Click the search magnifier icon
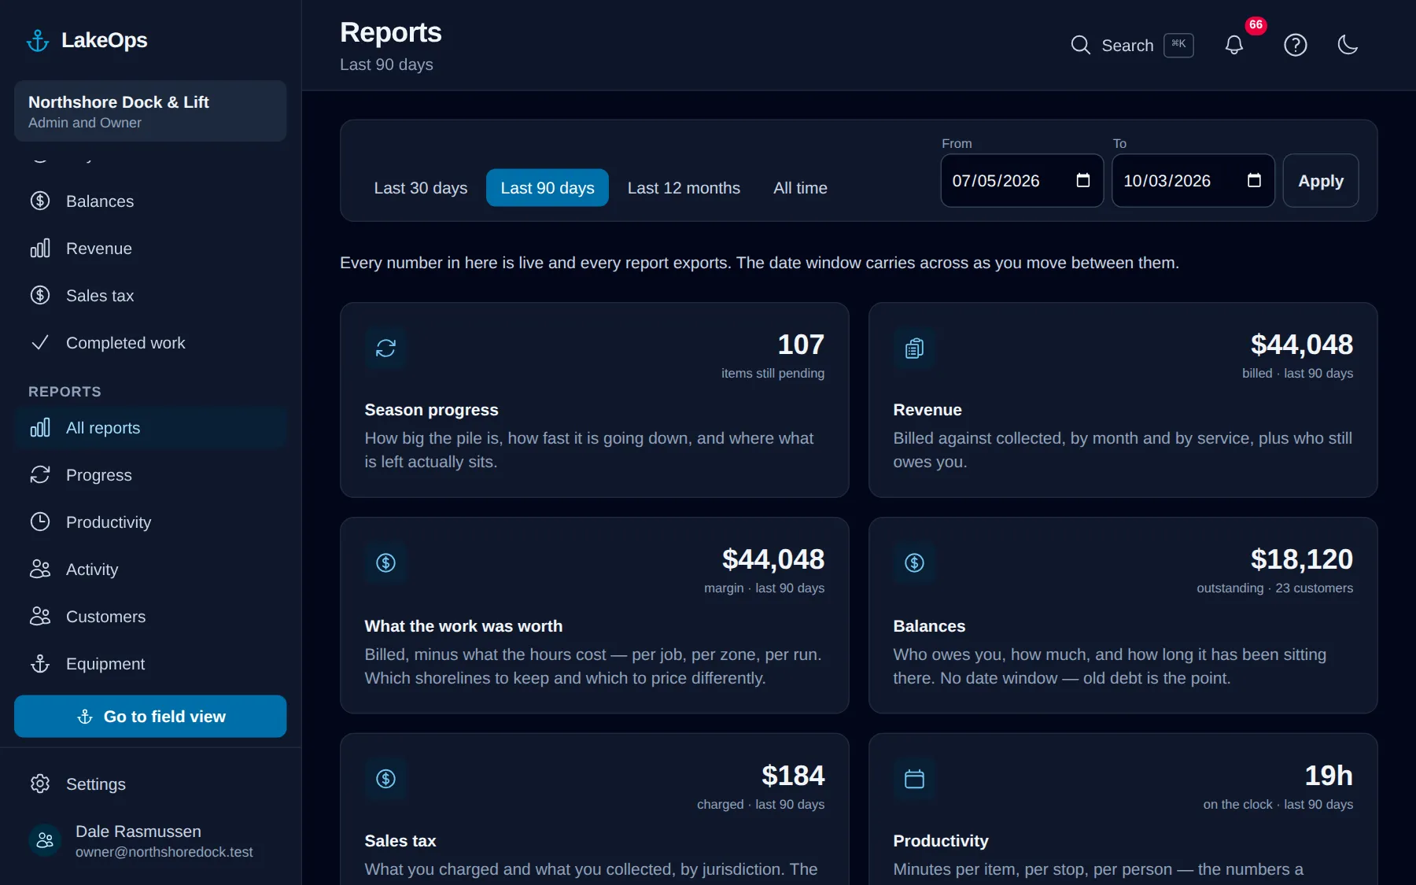This screenshot has width=1416, height=885. [1081, 45]
